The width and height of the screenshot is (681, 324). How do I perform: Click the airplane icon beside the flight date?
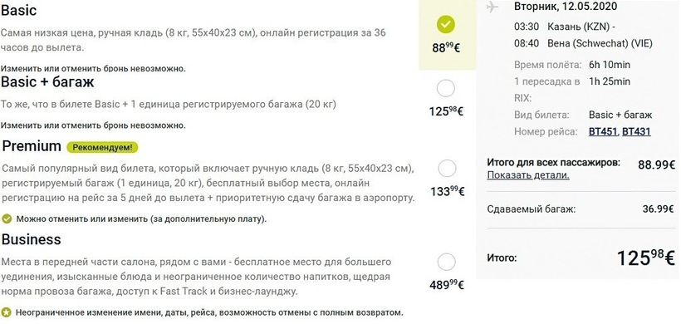click(492, 7)
